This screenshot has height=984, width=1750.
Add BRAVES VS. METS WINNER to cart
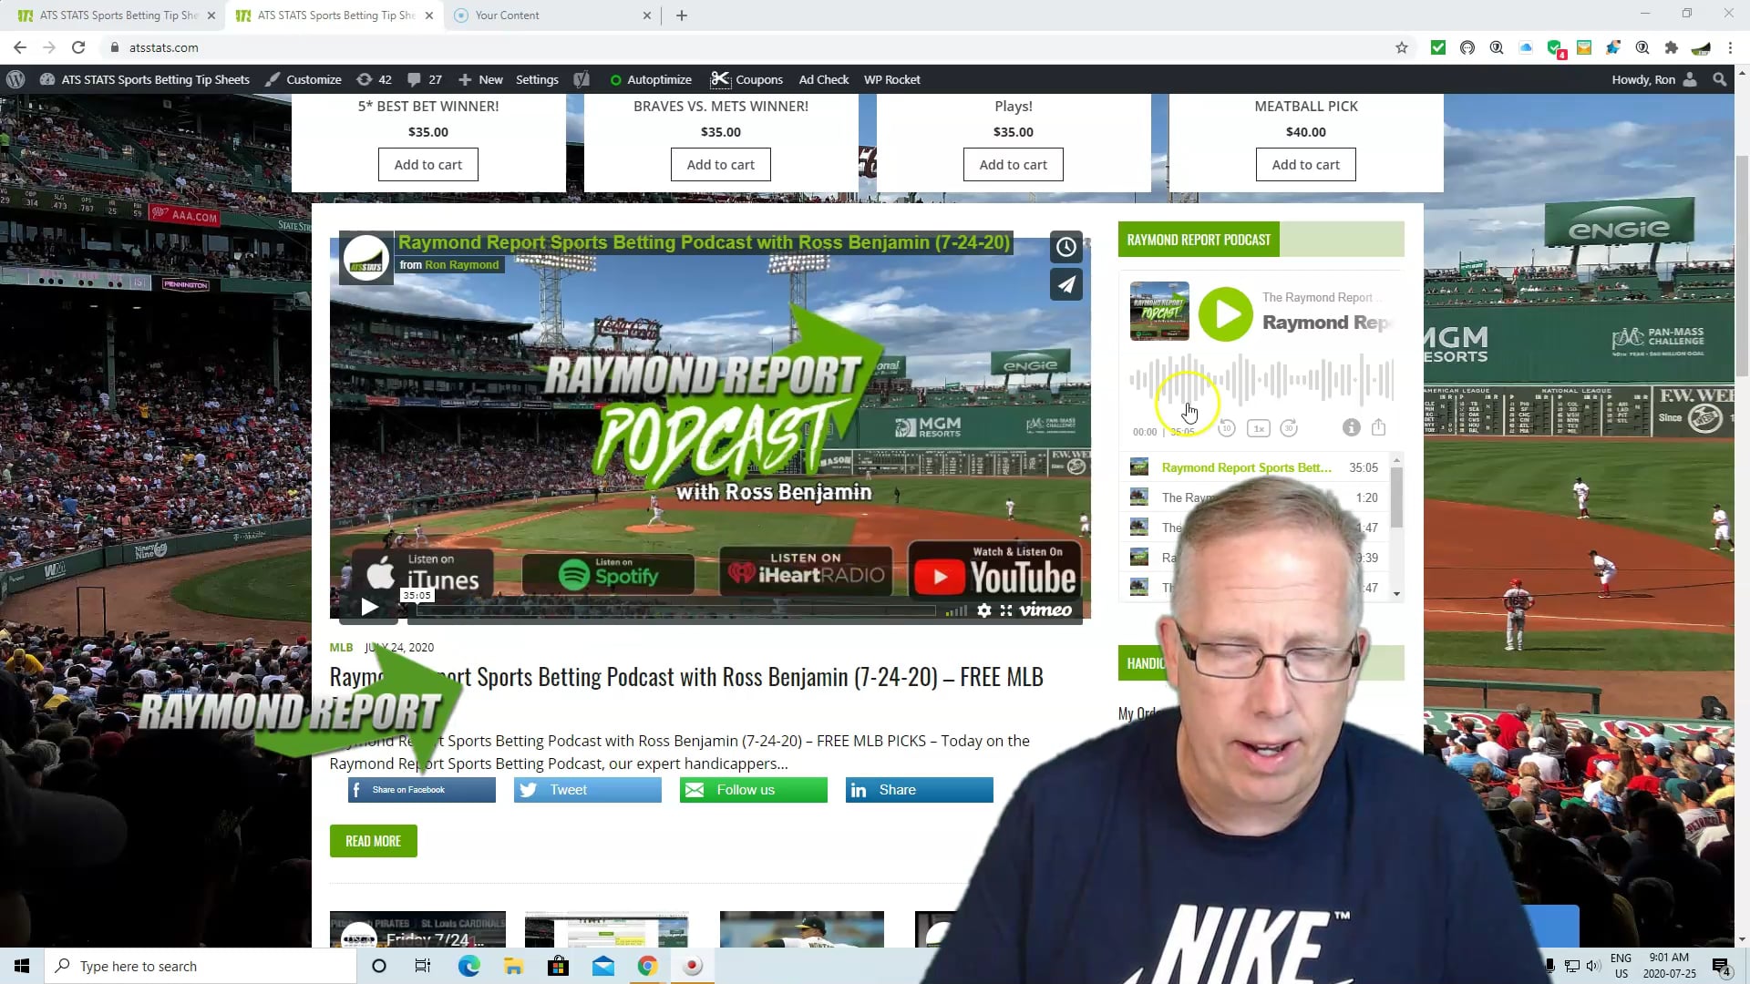pyautogui.click(x=720, y=165)
